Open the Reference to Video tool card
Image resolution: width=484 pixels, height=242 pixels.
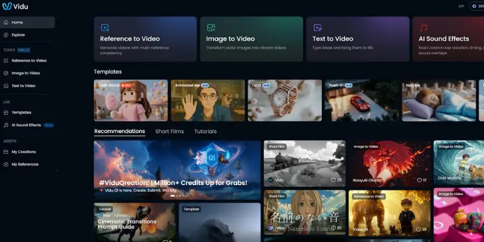point(145,39)
